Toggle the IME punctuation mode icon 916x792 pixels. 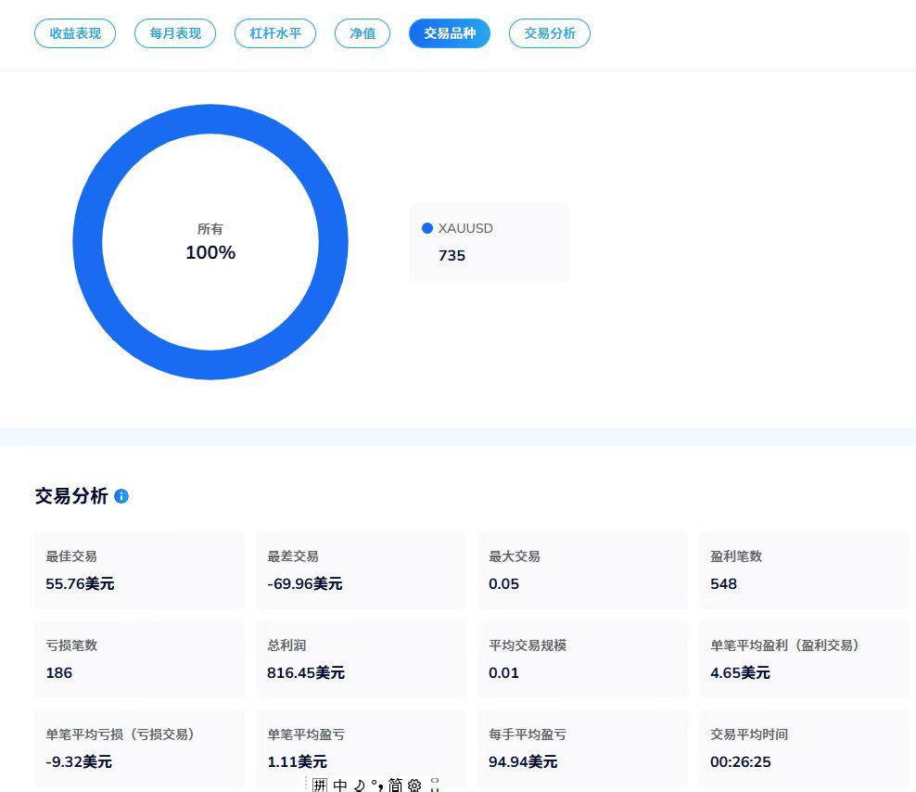point(377,785)
